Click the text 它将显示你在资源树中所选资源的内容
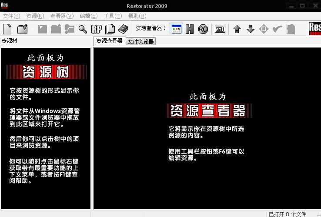 point(206,132)
